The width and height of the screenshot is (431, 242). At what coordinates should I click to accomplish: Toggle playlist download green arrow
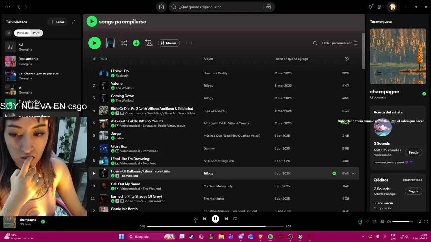pyautogui.click(x=136, y=43)
